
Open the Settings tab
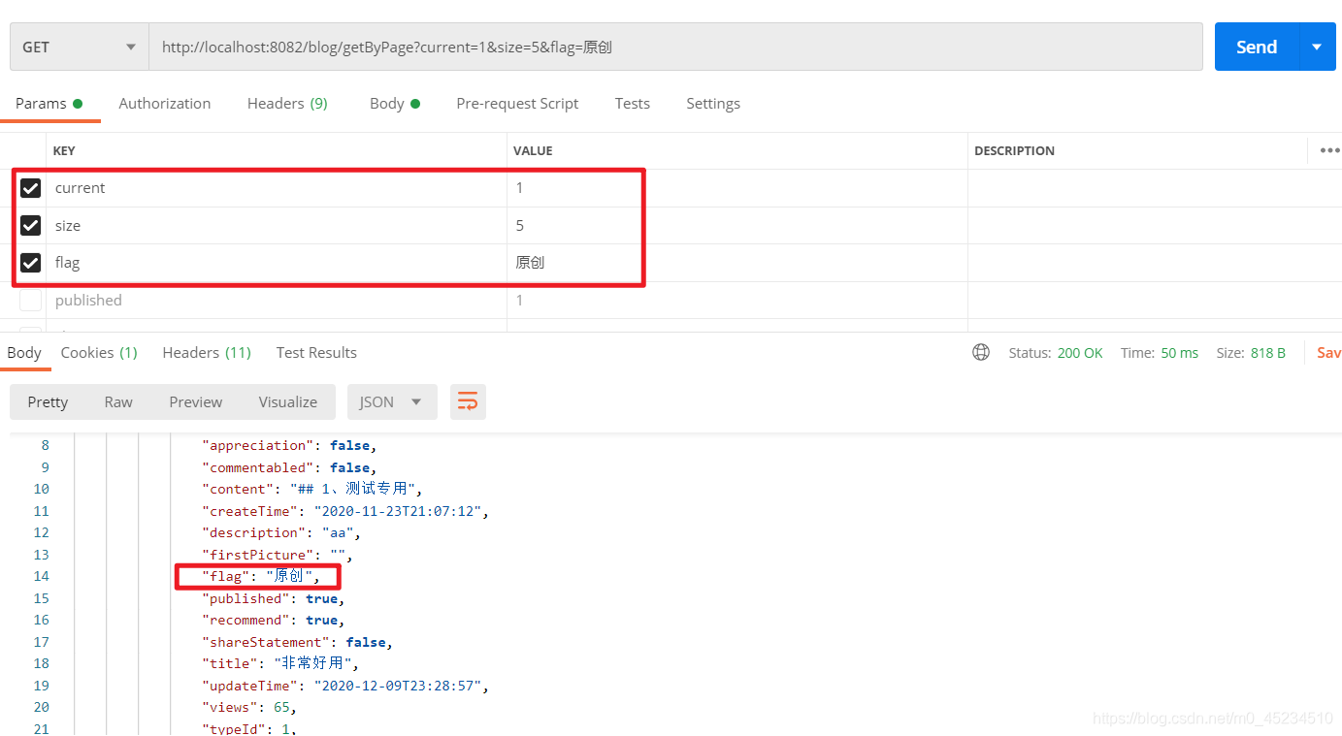pyautogui.click(x=713, y=103)
